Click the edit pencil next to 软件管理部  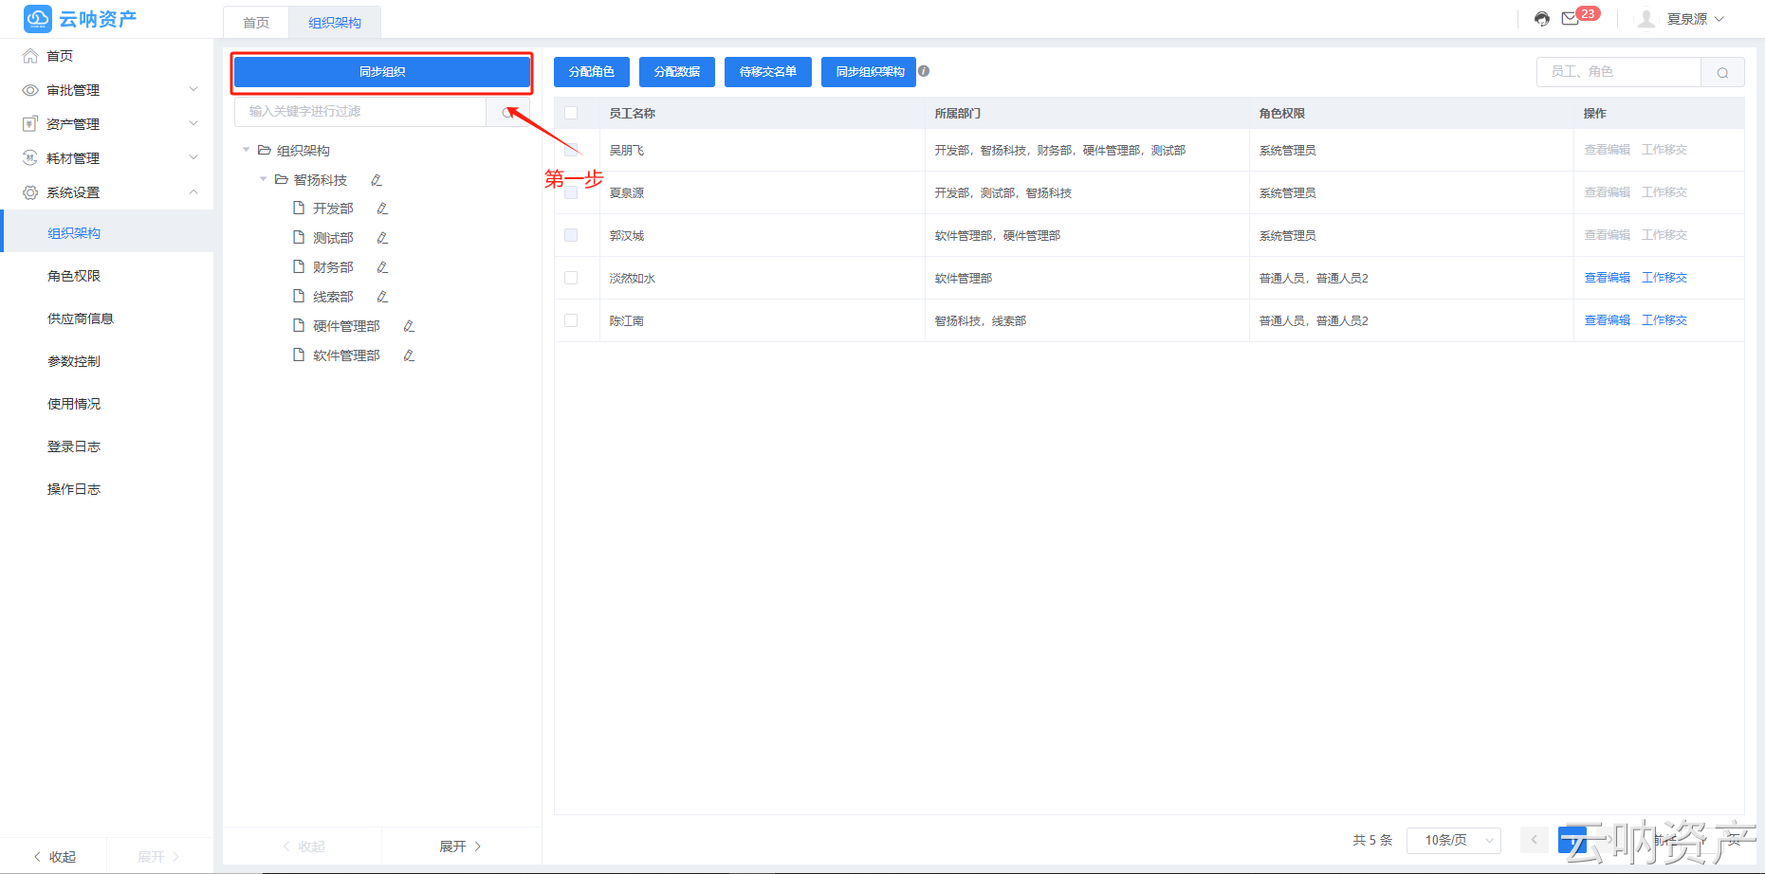point(409,355)
